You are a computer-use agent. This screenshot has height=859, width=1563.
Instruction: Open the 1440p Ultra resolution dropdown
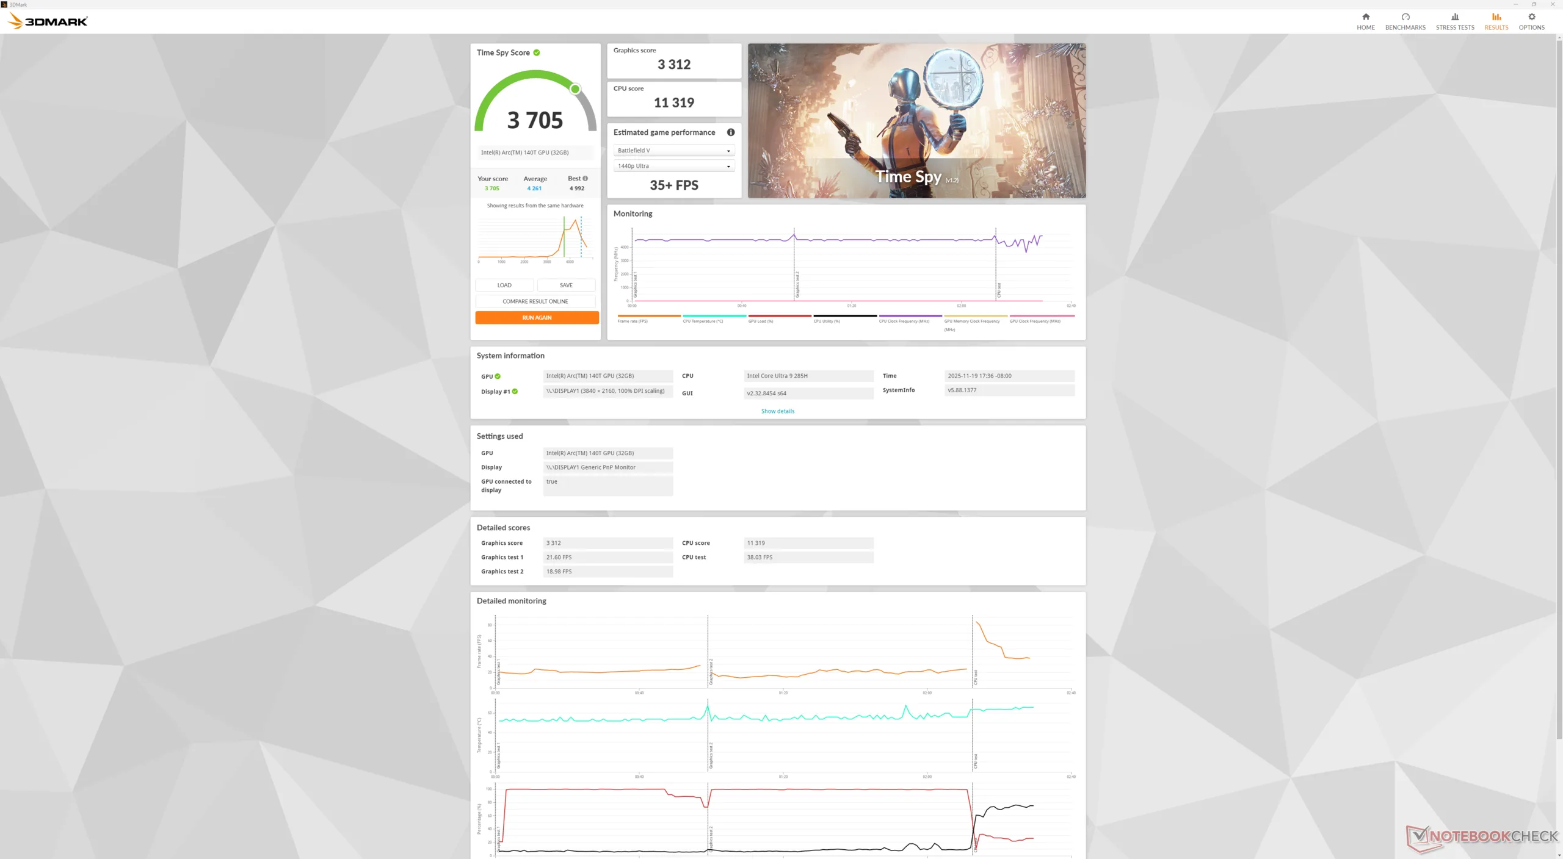[673, 166]
